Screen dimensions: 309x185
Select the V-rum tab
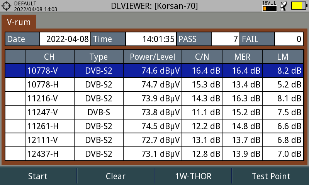pos(19,22)
